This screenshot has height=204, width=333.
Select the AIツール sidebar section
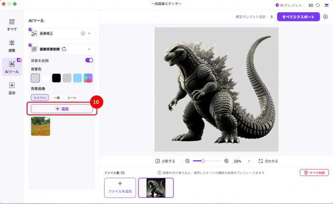click(12, 67)
